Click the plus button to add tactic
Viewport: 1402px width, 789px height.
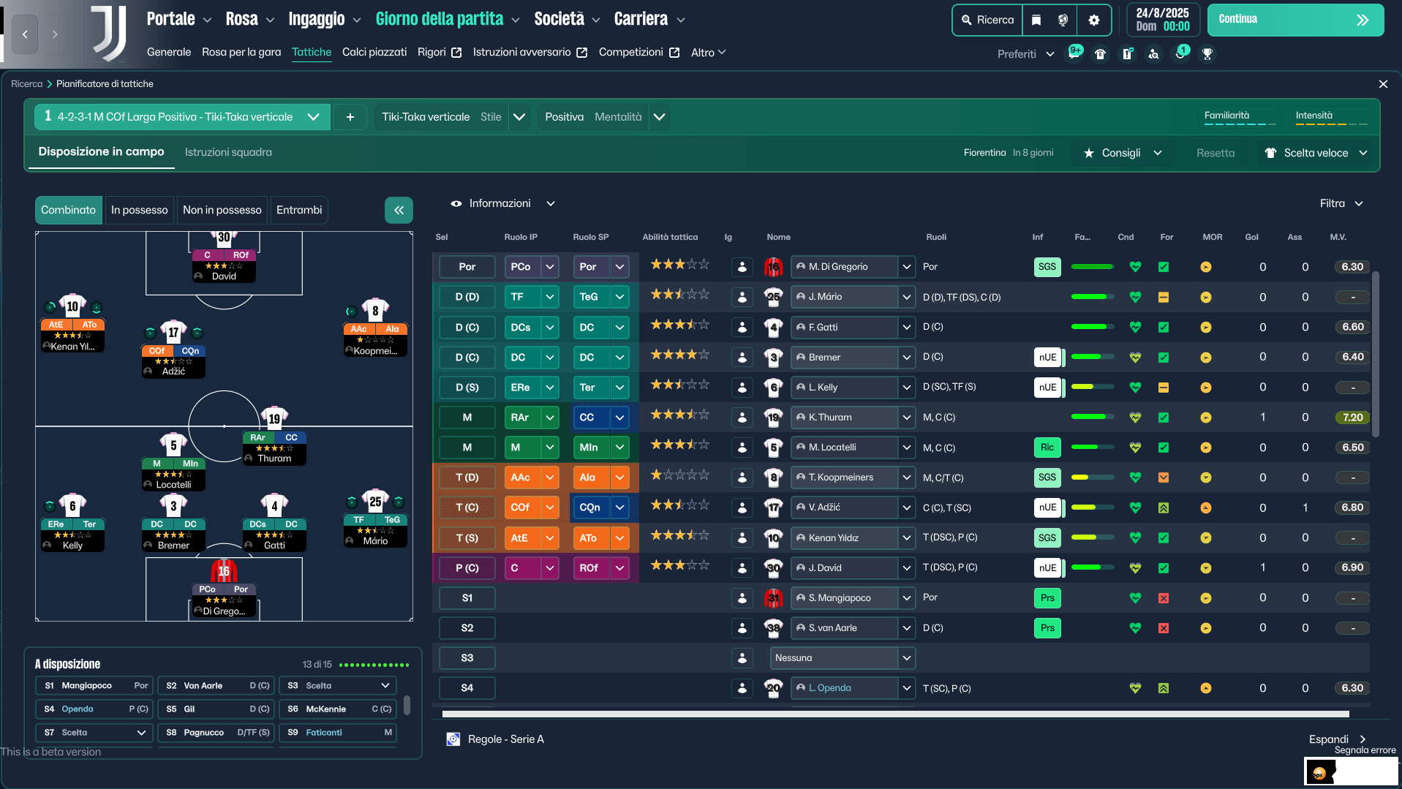click(x=350, y=117)
